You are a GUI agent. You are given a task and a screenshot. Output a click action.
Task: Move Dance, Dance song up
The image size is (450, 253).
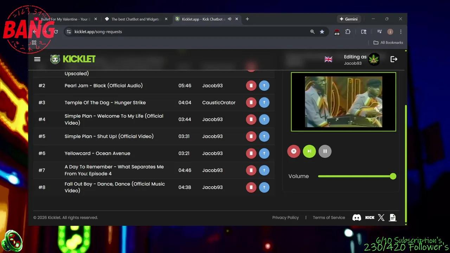264,187
